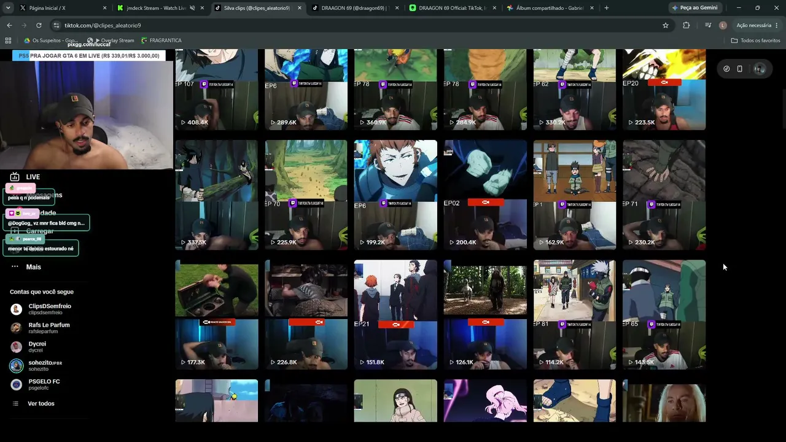Open the browser extensions puzzle icon
Viewport: 786px width, 442px height.
687,25
